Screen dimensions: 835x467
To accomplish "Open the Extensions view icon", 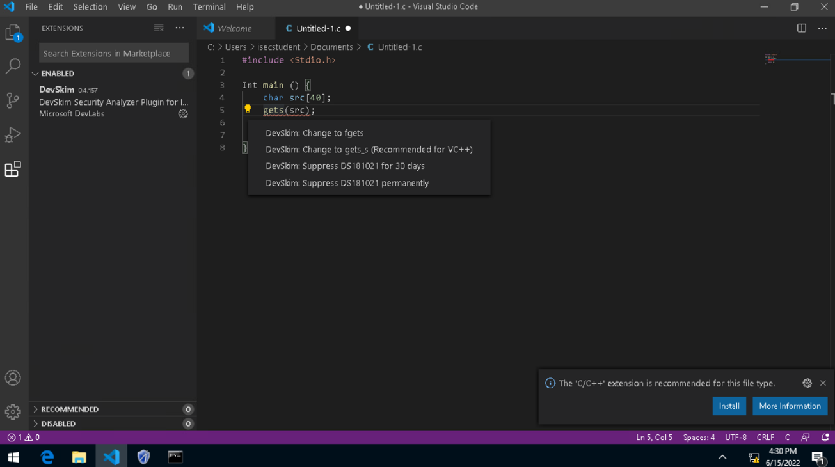I will click(13, 169).
